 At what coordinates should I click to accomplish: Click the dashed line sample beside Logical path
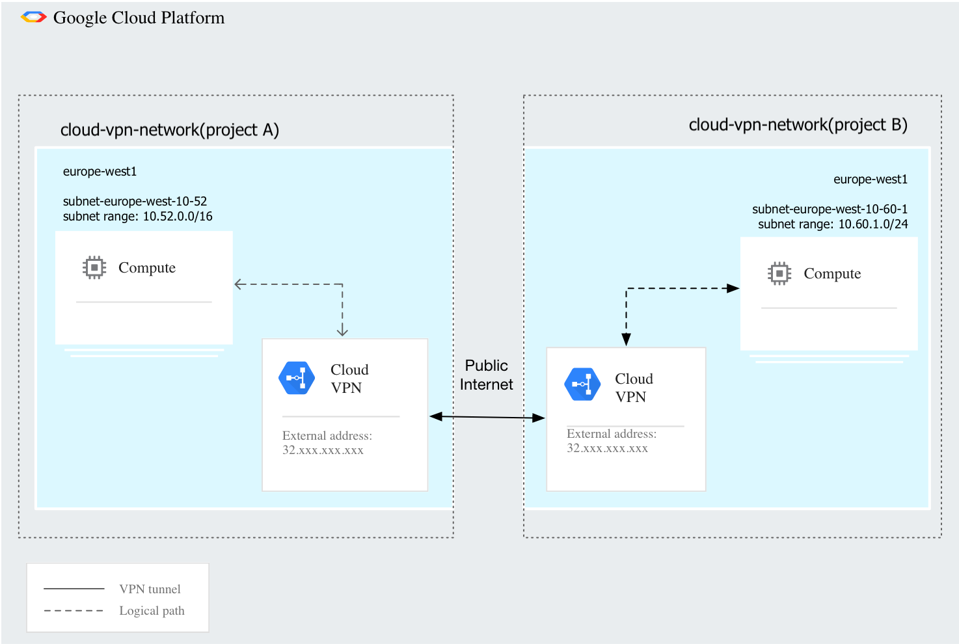click(74, 611)
